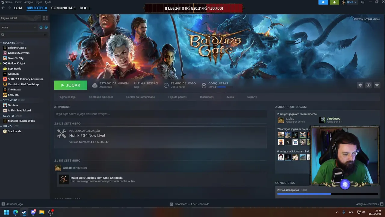Click the play time clock icon

pyautogui.click(x=166, y=85)
